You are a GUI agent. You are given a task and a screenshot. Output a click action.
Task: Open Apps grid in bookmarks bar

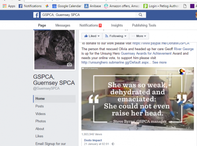pos(9,6)
